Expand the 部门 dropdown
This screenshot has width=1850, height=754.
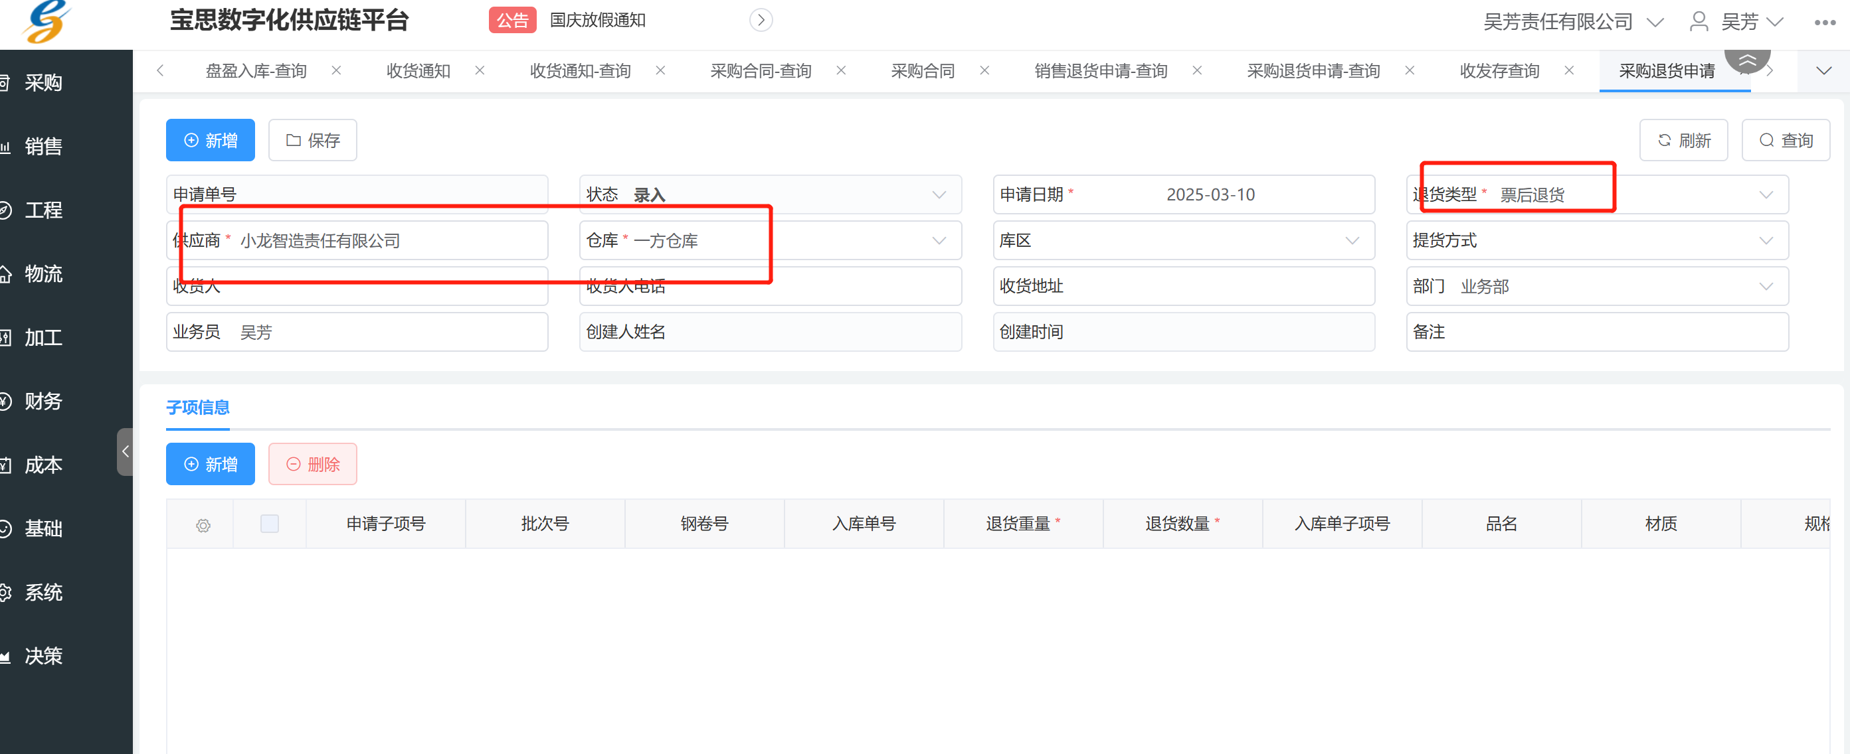(1766, 286)
